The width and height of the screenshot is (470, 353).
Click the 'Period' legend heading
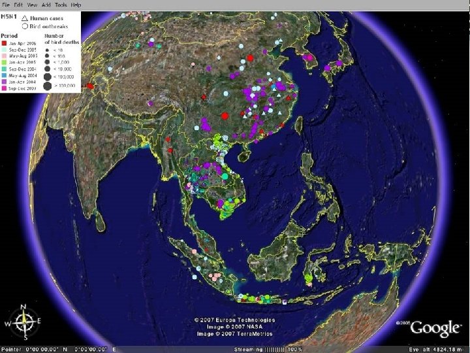pos(9,36)
